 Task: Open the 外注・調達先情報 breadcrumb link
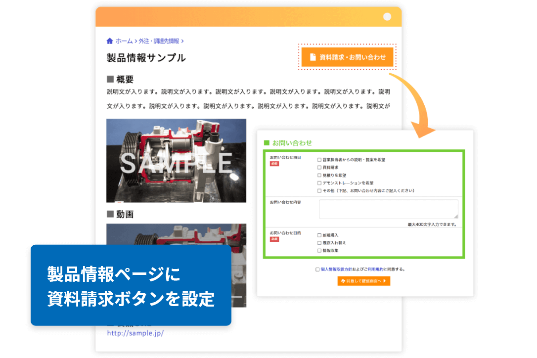[x=159, y=41]
